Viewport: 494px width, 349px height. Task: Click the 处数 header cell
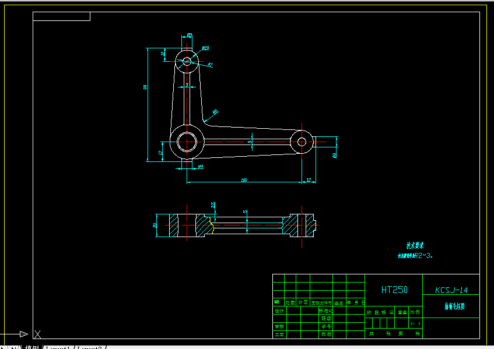point(290,302)
